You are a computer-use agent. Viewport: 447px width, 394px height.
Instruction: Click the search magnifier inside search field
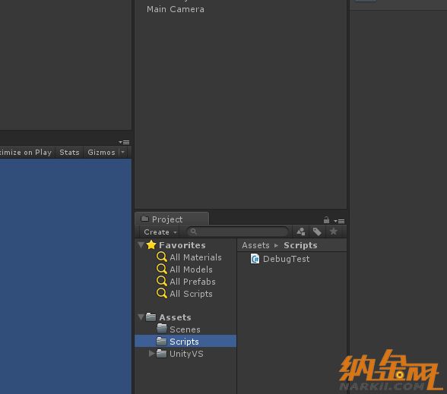[x=193, y=232]
